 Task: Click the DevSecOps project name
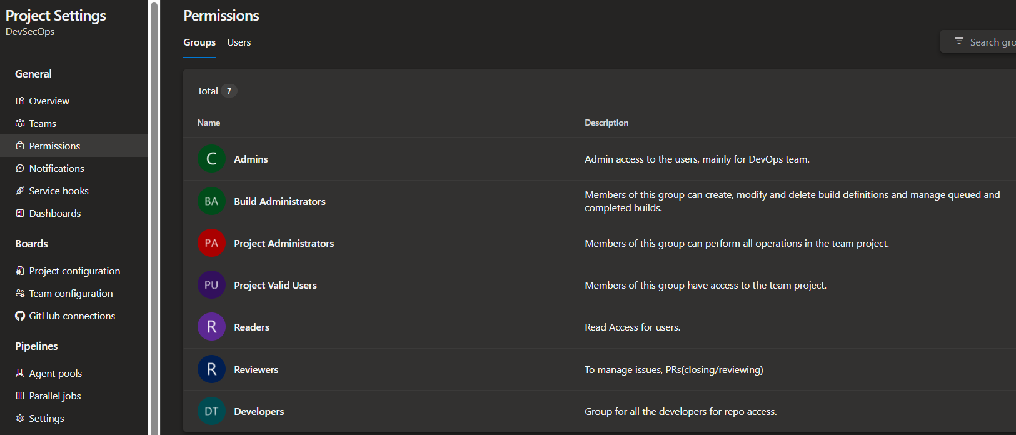point(30,32)
